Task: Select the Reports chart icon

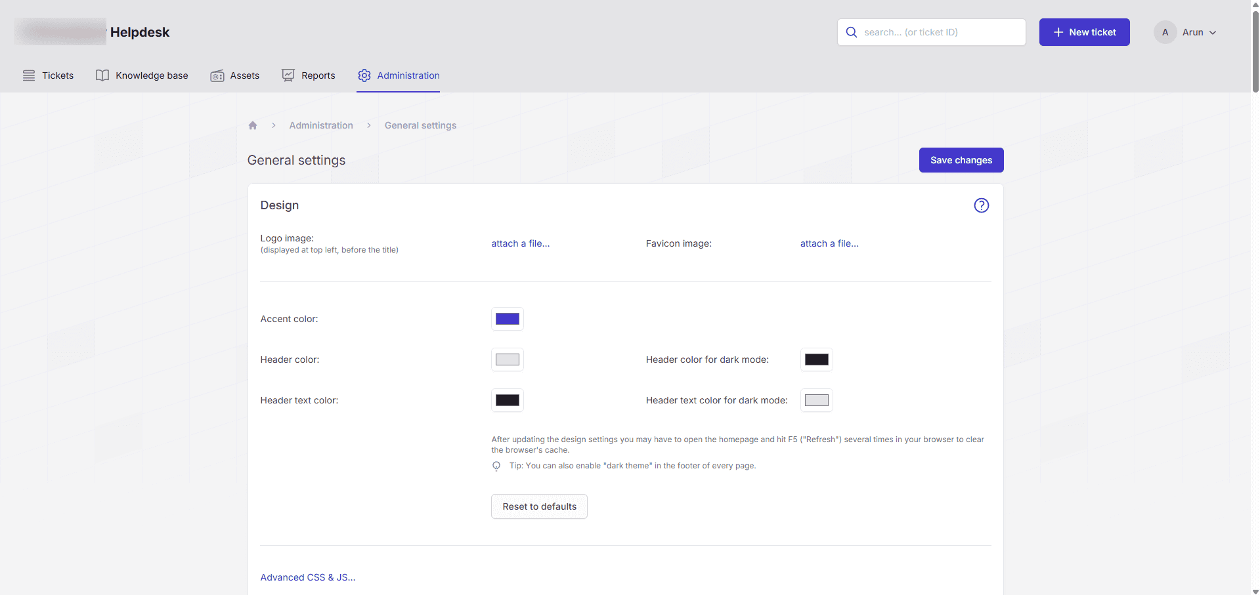Action: (288, 75)
